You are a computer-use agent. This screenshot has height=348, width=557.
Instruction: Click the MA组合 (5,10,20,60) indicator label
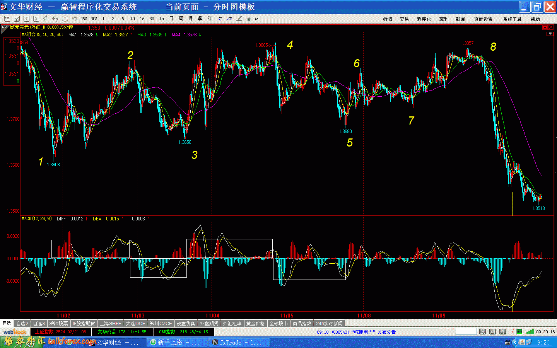point(43,35)
